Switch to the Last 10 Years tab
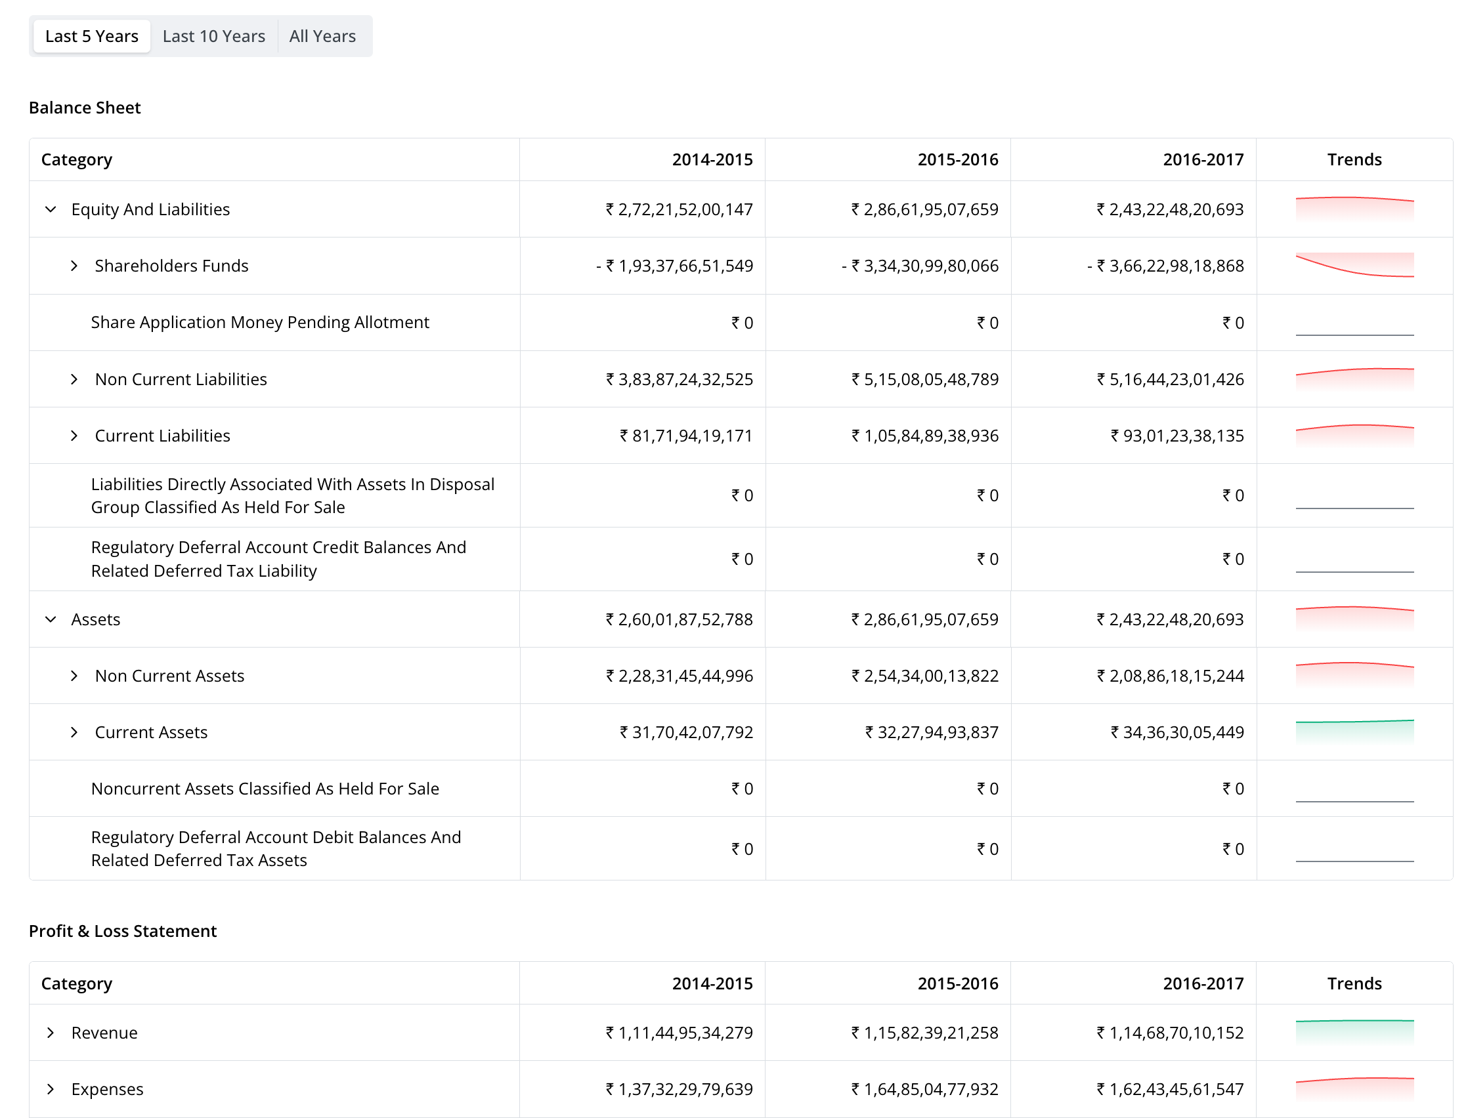This screenshot has width=1468, height=1118. tap(214, 36)
